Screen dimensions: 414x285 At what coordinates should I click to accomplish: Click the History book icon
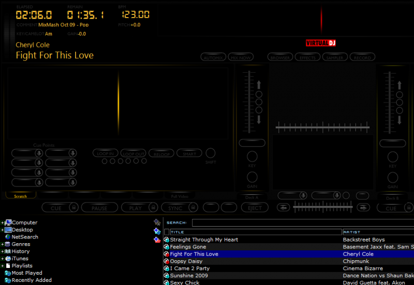pyautogui.click(x=8, y=251)
